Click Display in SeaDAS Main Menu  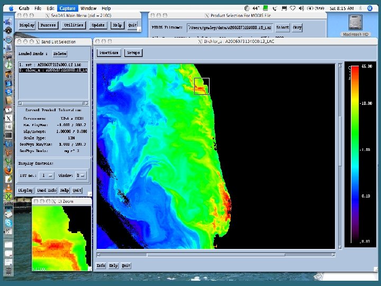(x=27, y=25)
